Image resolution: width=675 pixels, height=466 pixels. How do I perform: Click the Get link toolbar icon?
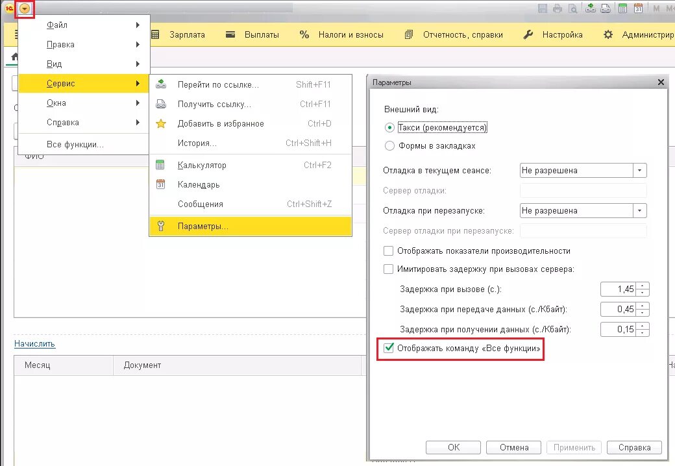coord(606,8)
